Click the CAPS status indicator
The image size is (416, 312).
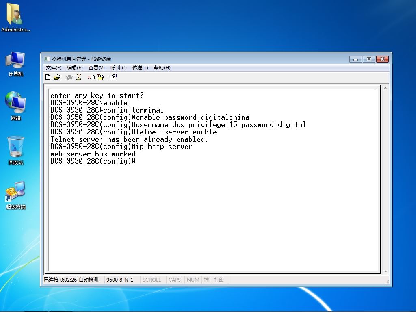(x=175, y=279)
